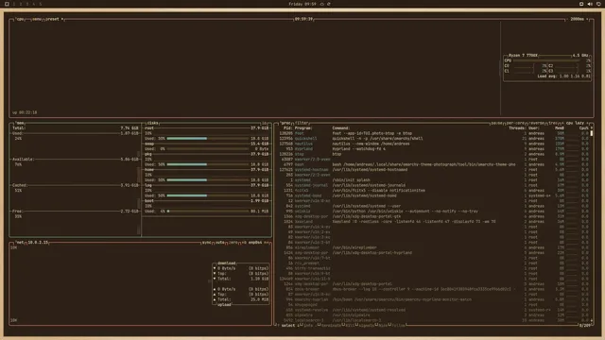This screenshot has width=605, height=340.
Task: Open the rightmost system tray icon
Action: point(598,4)
